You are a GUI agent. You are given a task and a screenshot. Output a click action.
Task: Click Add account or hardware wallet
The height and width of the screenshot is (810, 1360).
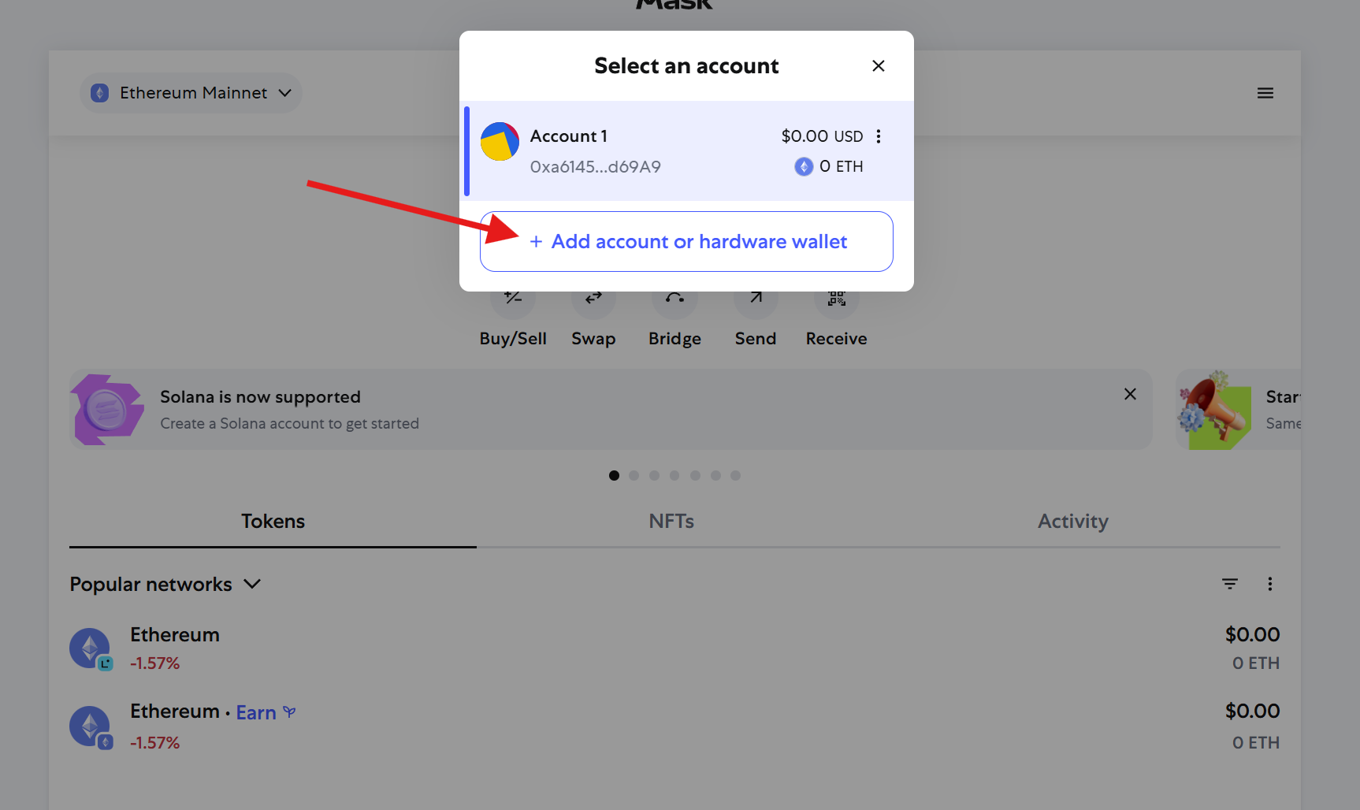coord(686,241)
